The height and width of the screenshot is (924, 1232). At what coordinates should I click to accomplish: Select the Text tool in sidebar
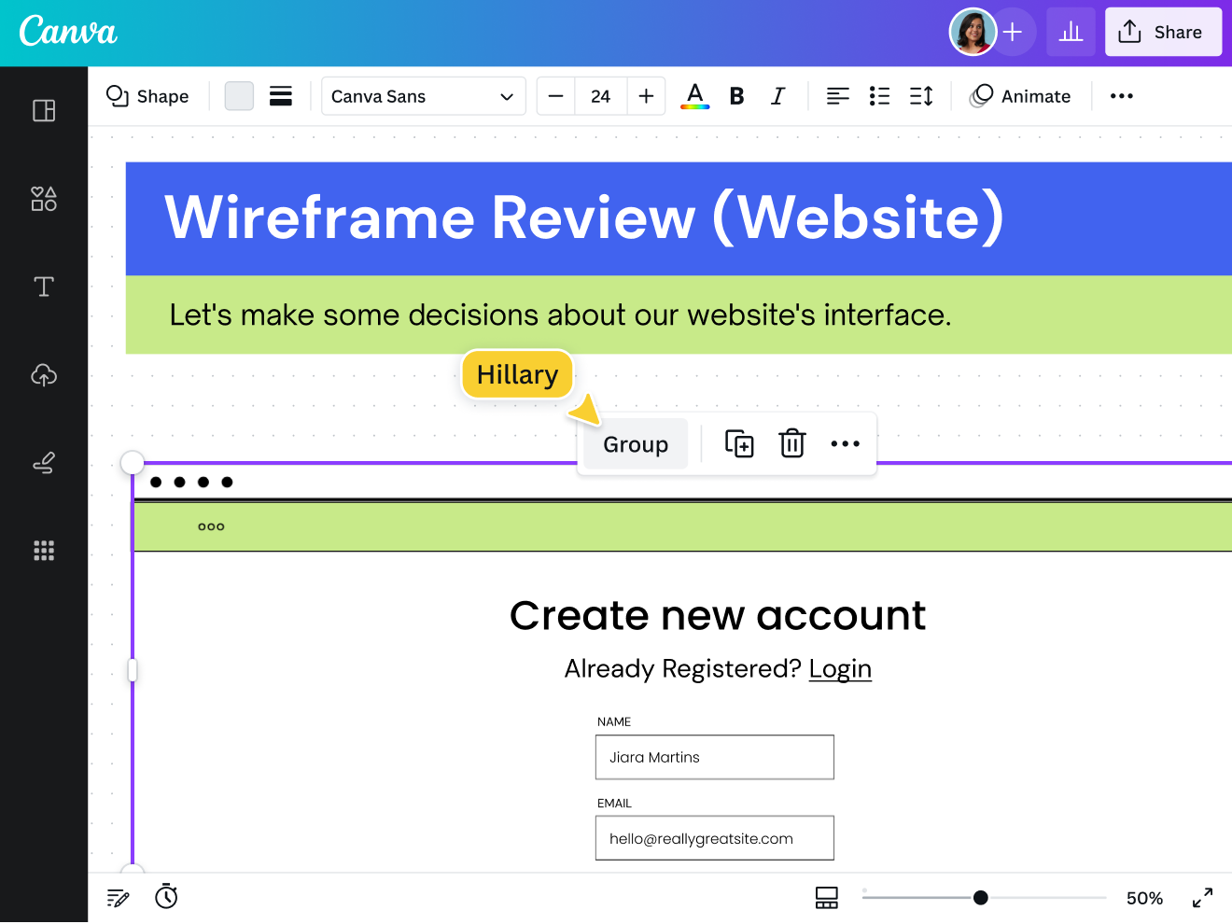tap(44, 287)
